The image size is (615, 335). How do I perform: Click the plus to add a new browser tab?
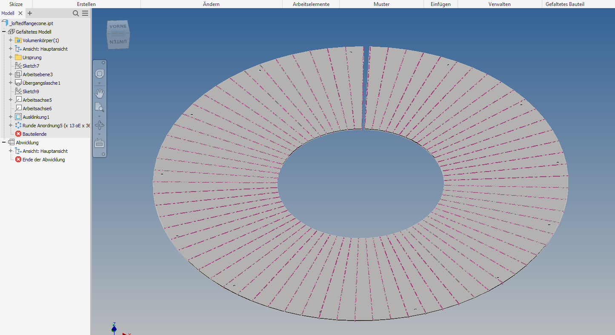pyautogui.click(x=29, y=13)
